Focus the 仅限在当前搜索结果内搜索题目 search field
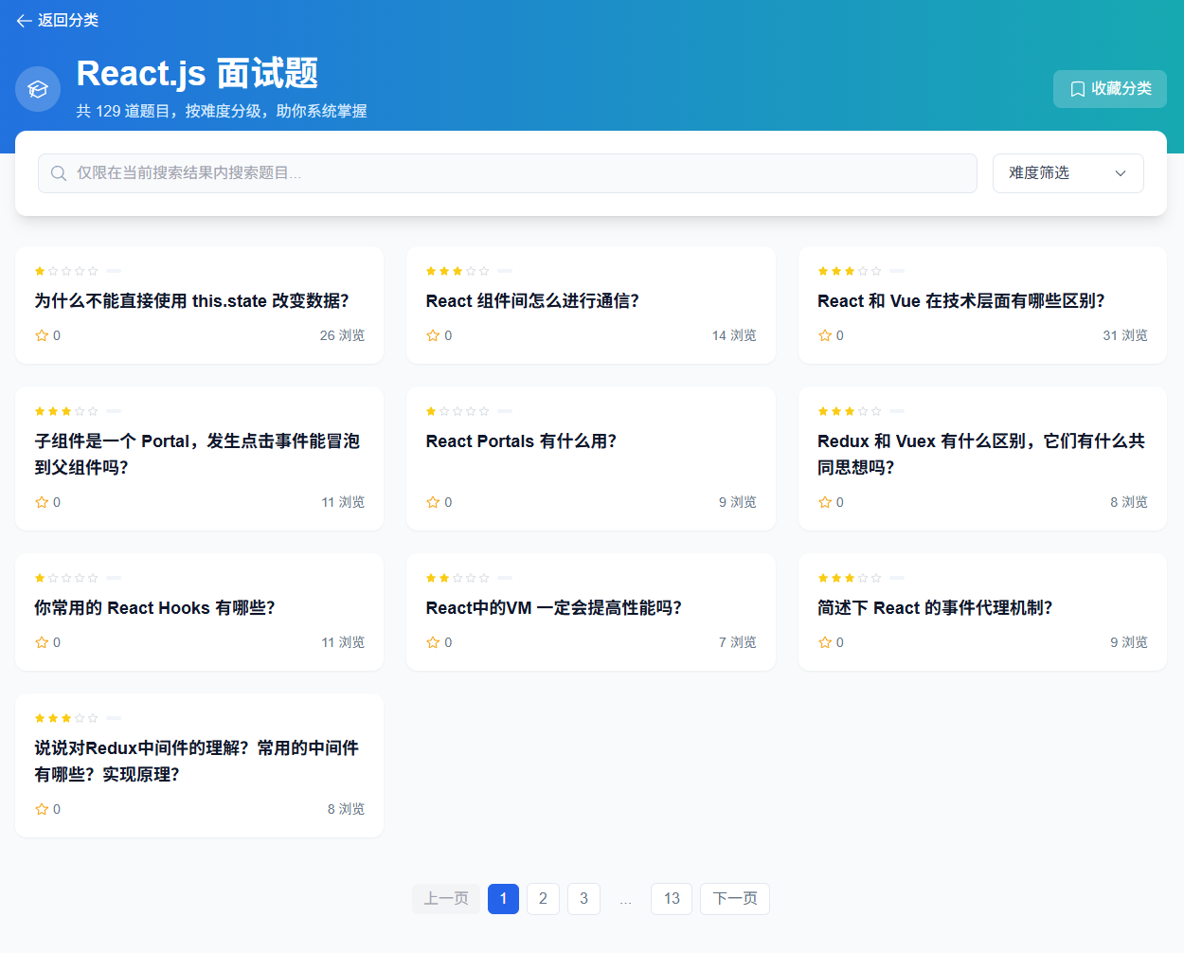1184x953 pixels. coord(508,173)
